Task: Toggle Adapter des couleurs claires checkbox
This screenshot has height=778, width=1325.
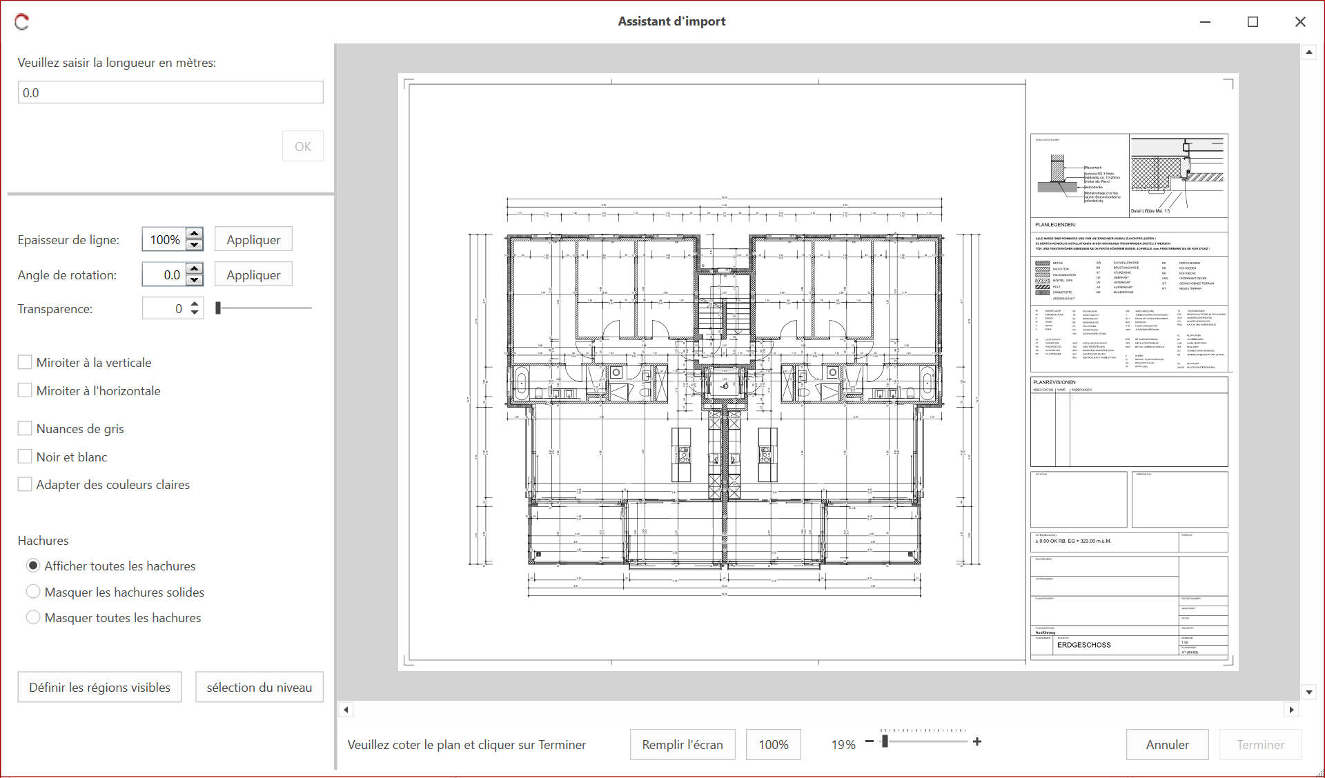Action: 25,484
